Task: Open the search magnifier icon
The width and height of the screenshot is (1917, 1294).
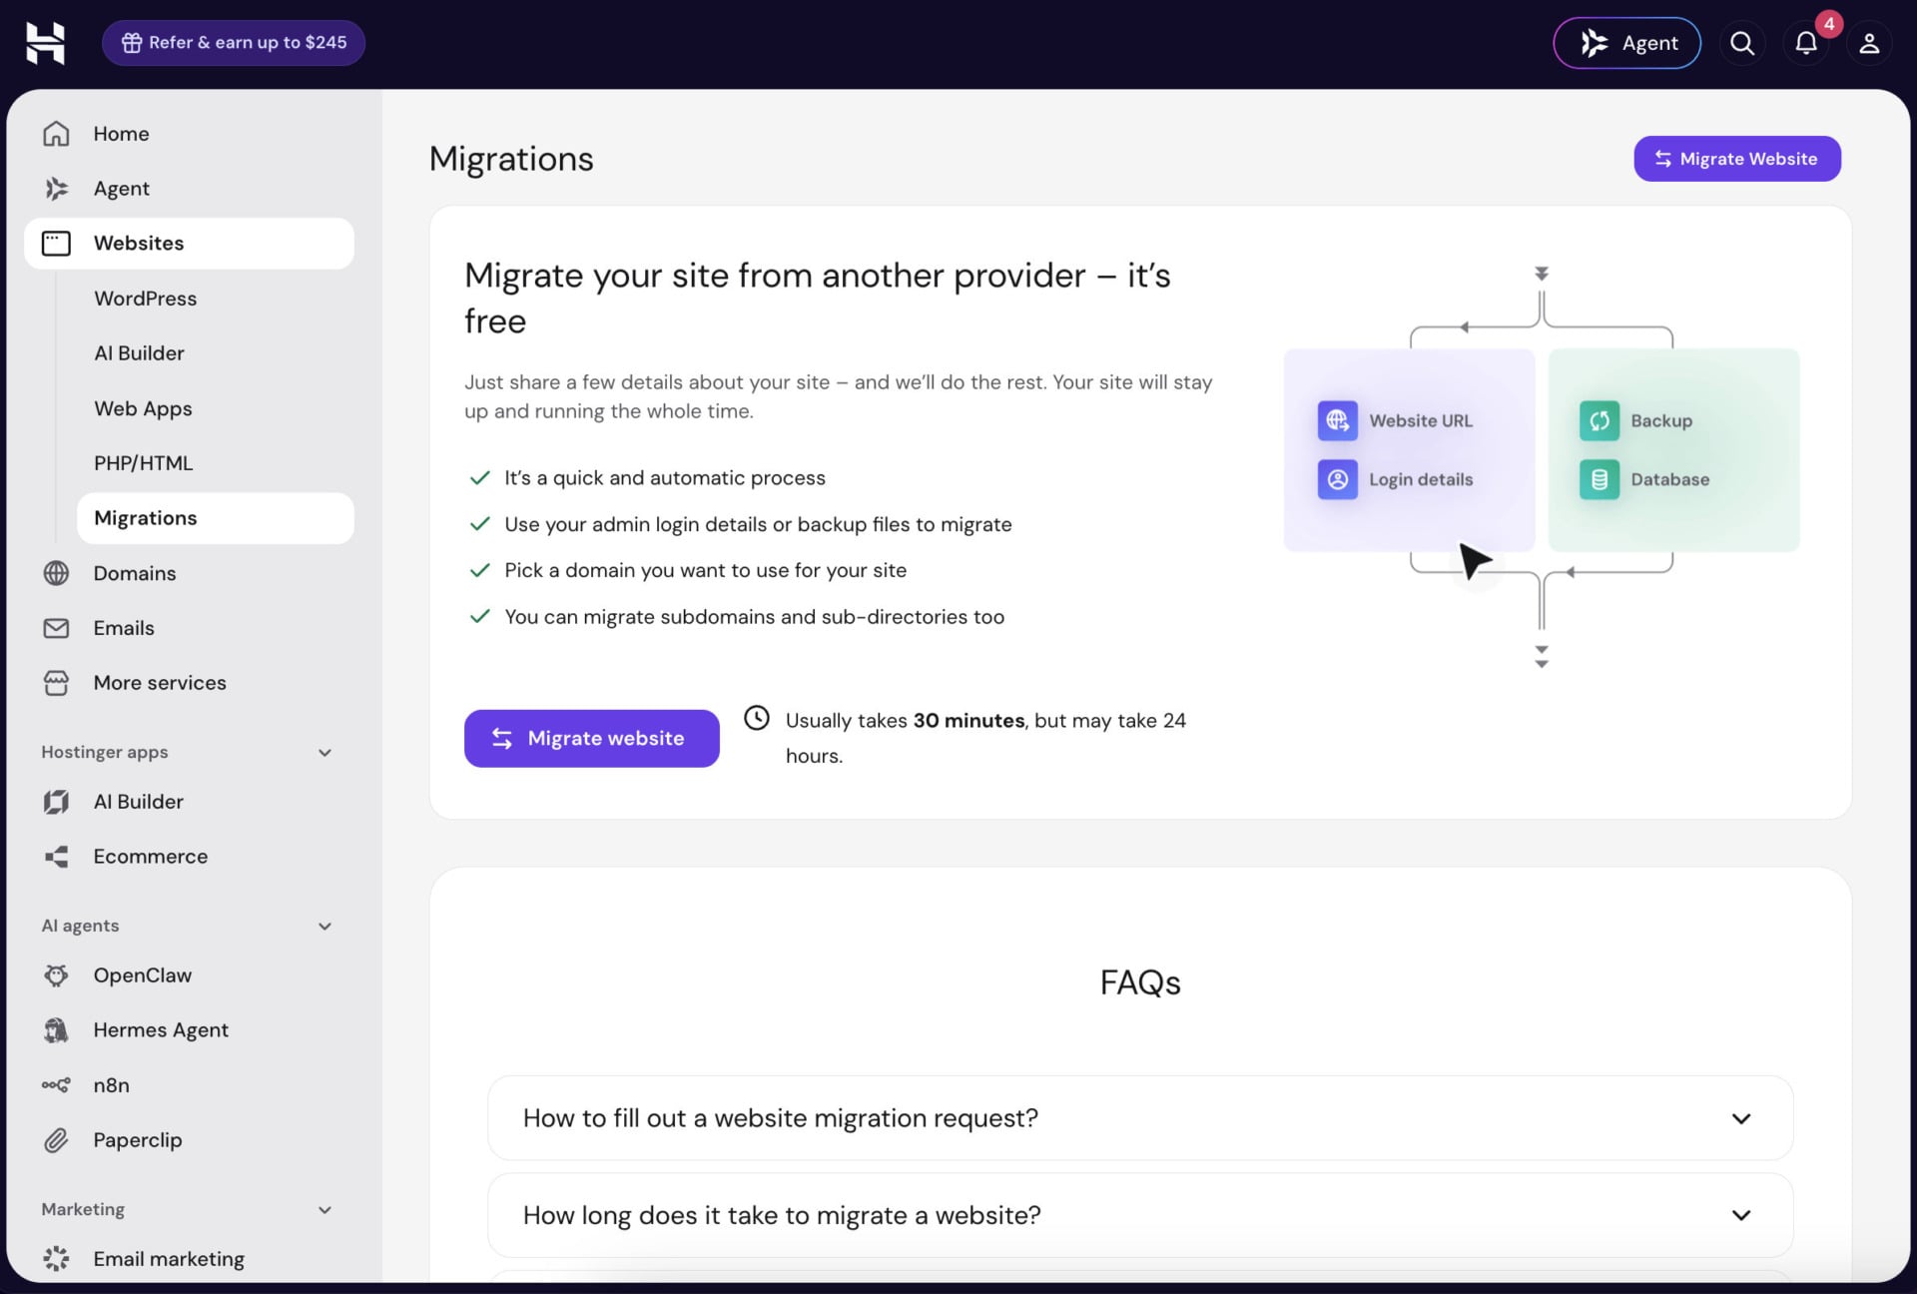Action: [x=1742, y=43]
